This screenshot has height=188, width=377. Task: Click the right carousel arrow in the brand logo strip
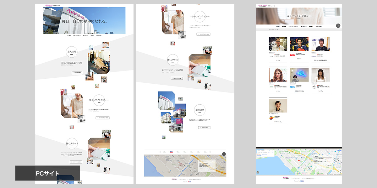coord(210,152)
